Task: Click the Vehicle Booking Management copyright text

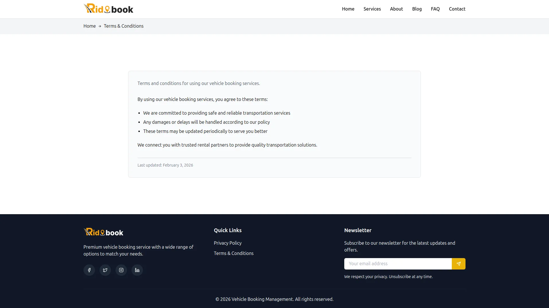Action: click(x=274, y=299)
